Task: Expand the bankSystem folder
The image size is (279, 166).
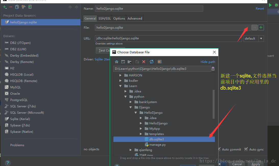Action: [131, 102]
